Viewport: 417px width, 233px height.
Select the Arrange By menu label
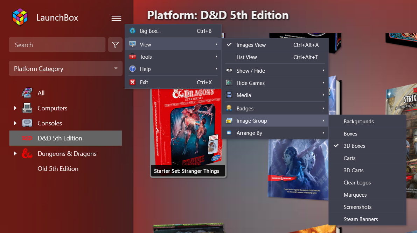click(249, 133)
